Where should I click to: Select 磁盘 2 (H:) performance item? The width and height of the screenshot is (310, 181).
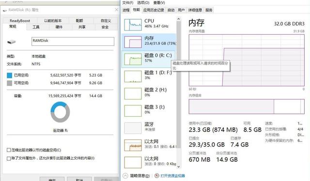(x=149, y=94)
